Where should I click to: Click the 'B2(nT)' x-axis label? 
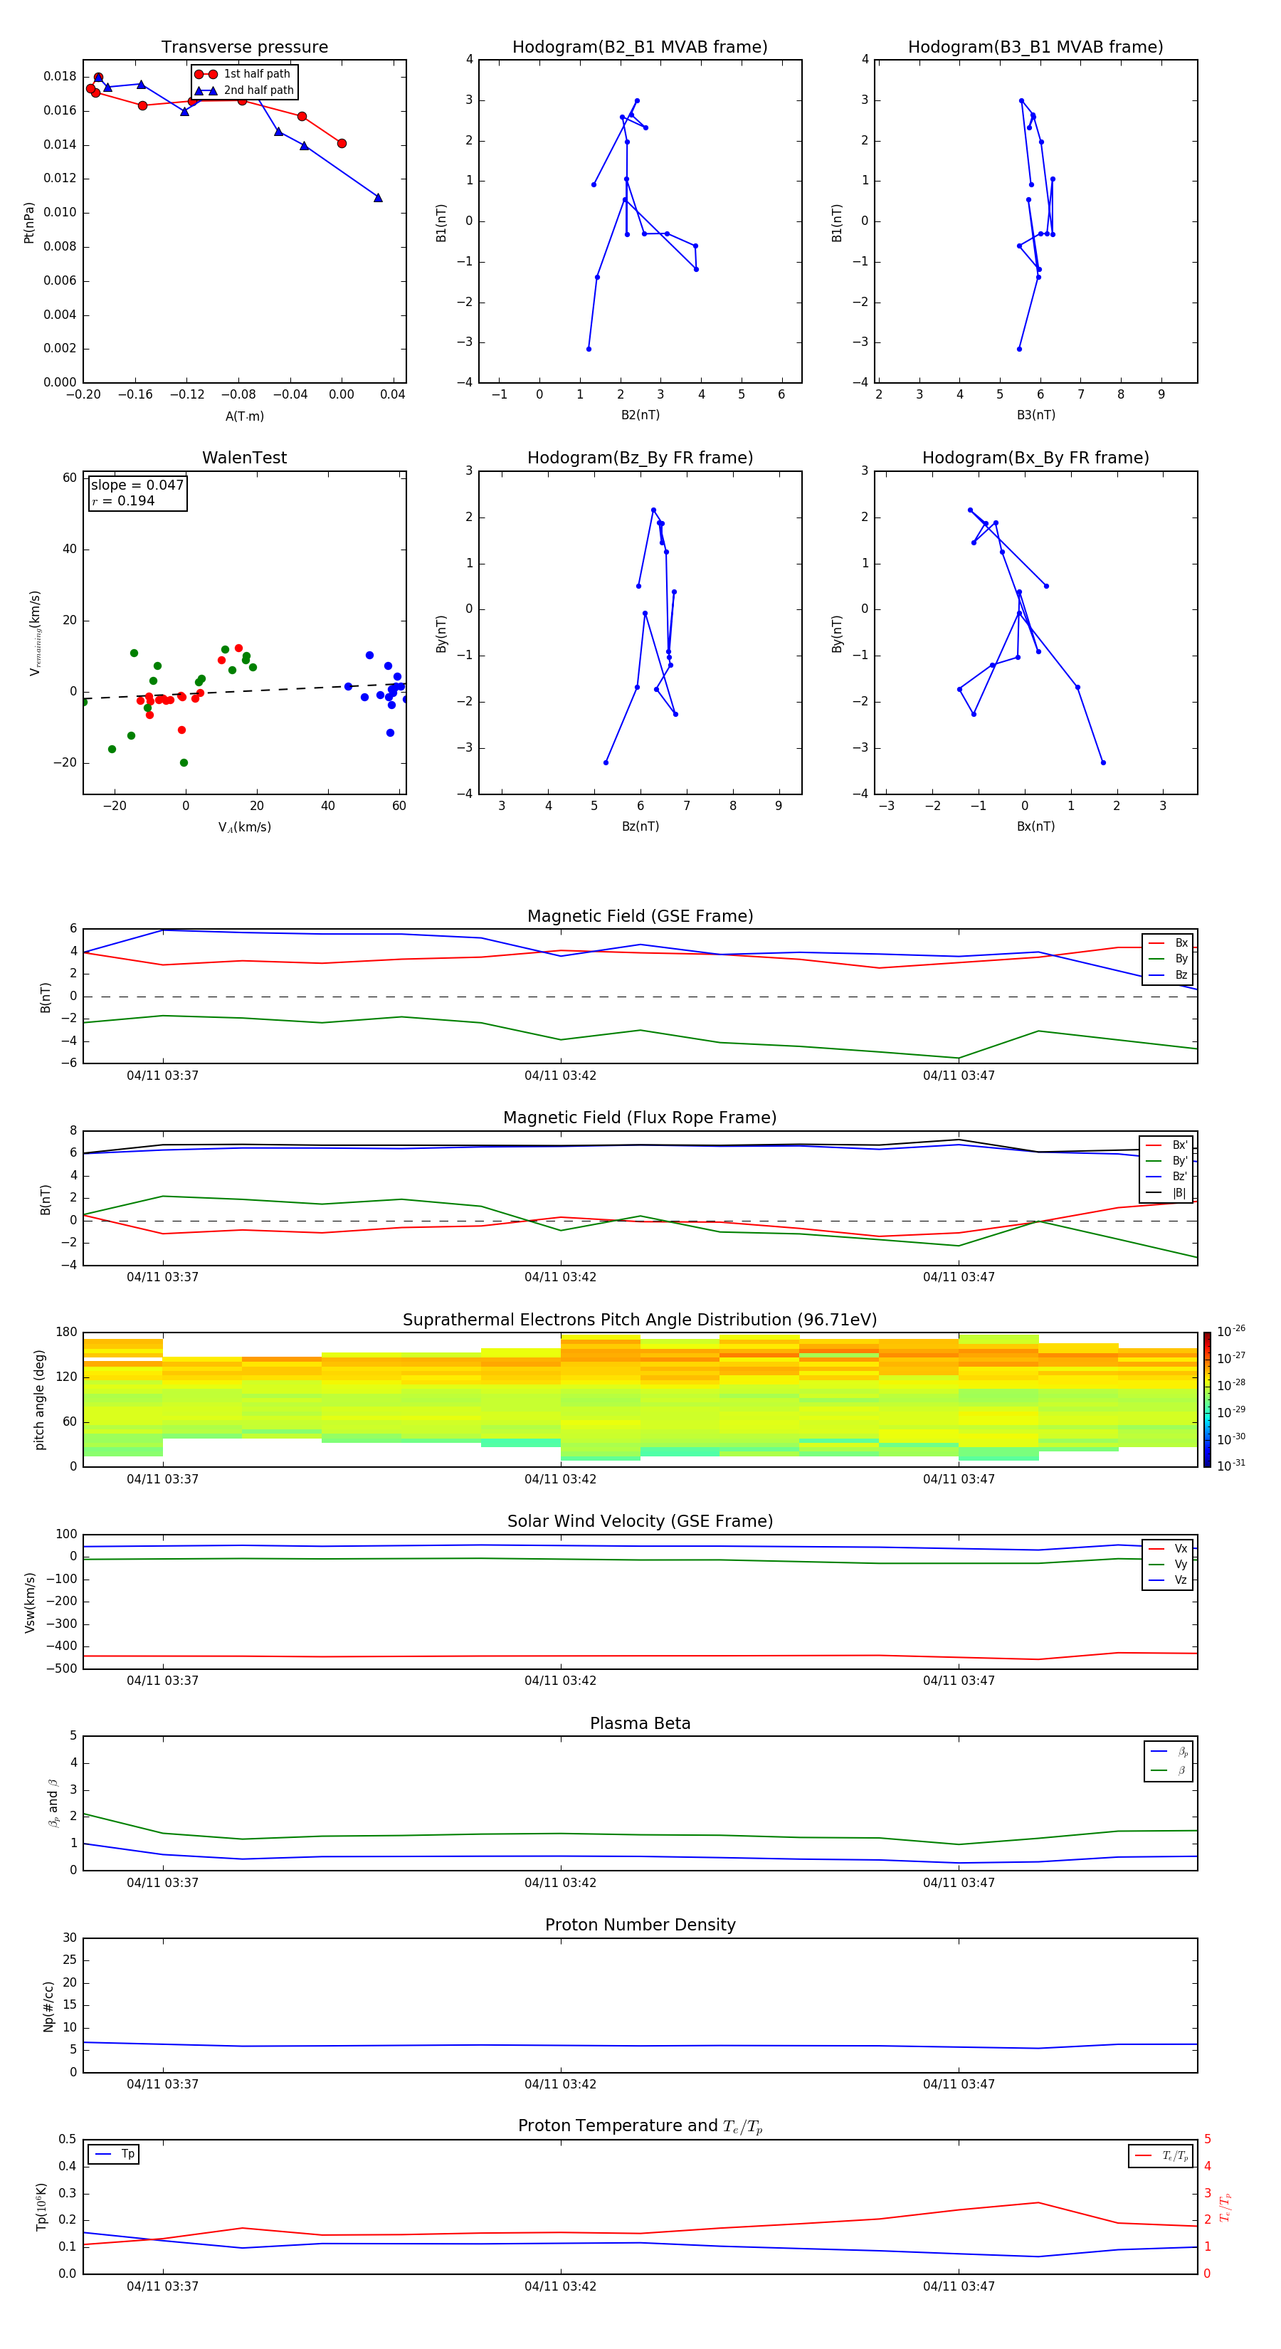pos(640,416)
